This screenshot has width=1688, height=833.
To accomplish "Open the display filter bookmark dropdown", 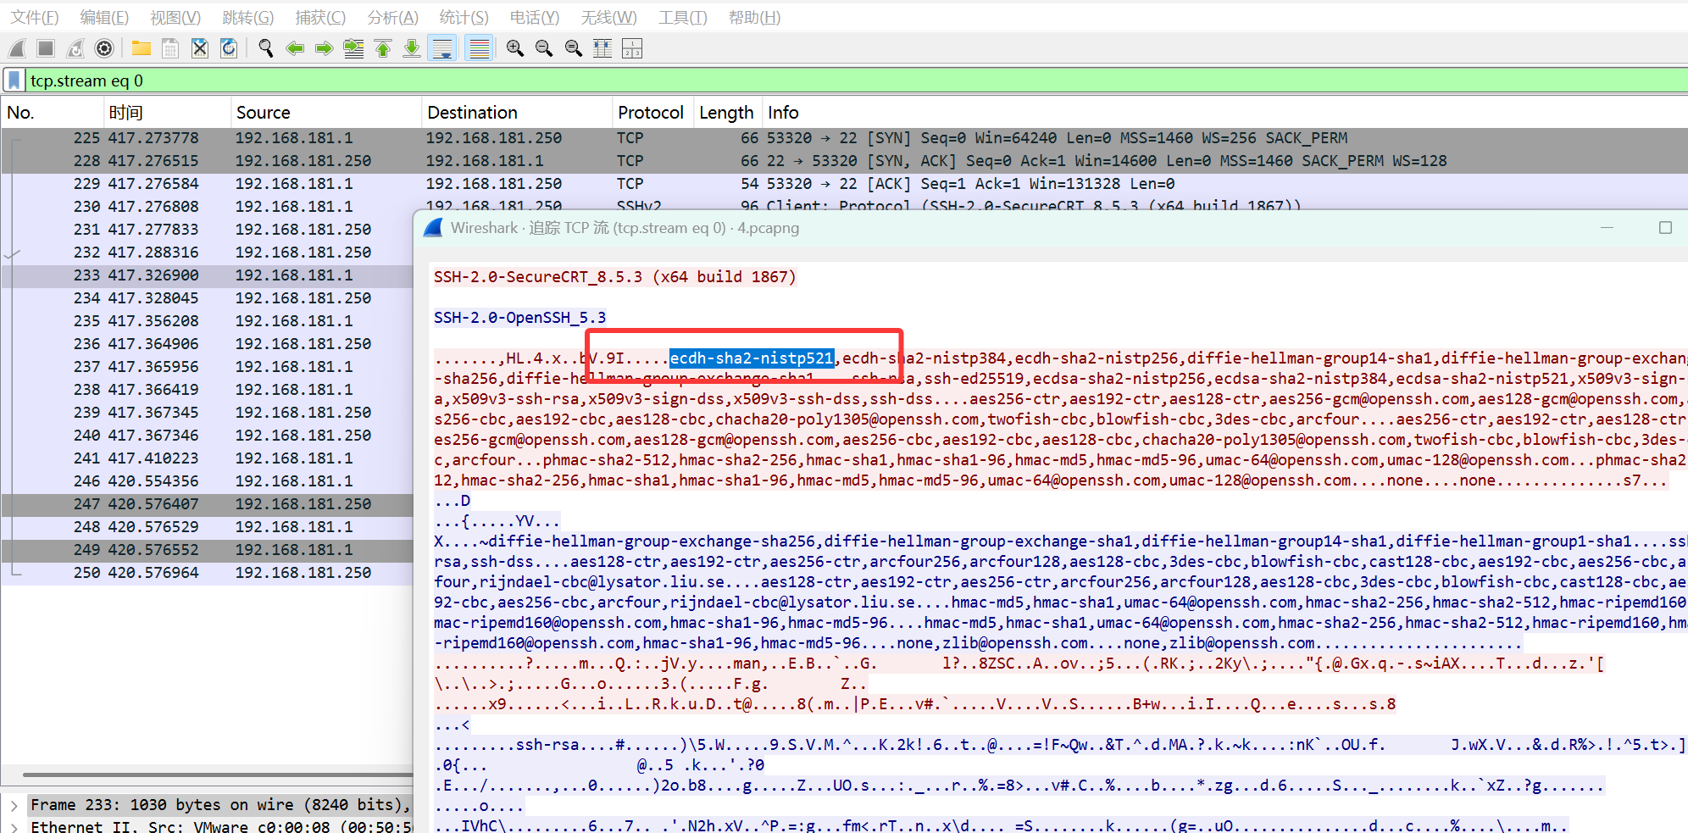I will [x=14, y=81].
